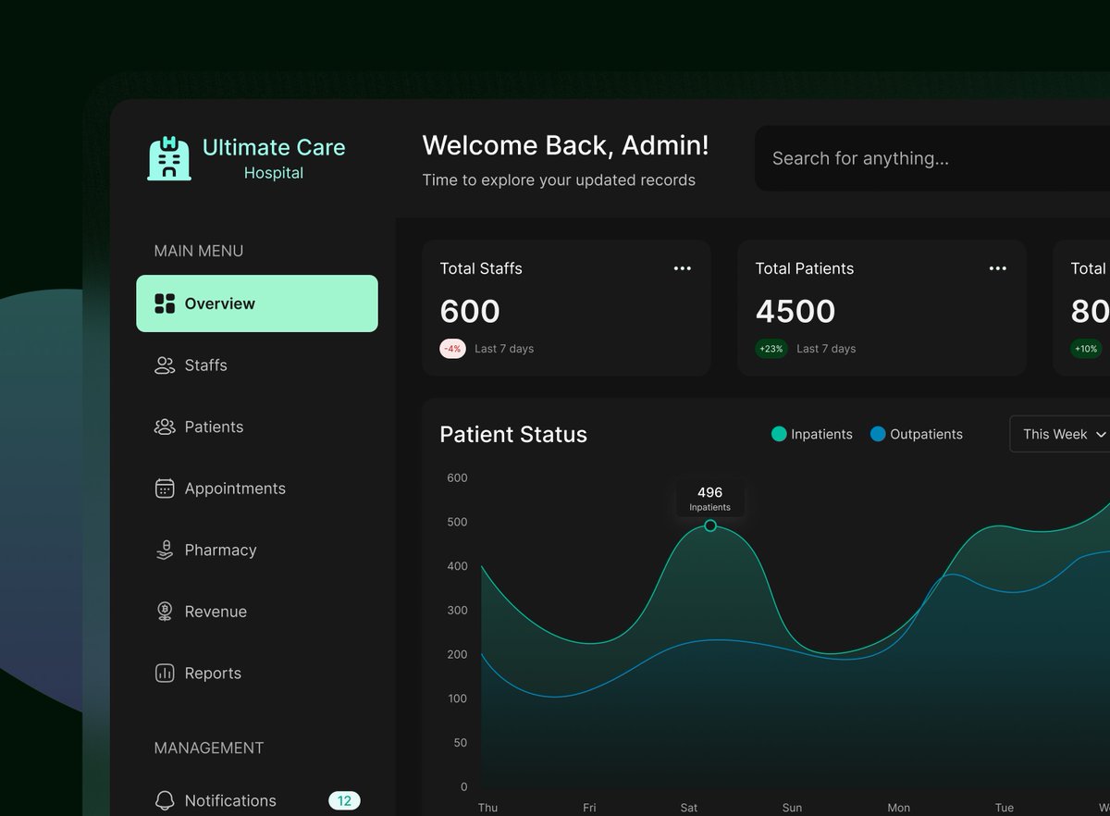This screenshot has width=1110, height=816.
Task: Click Last 7 days under Total Patients
Action: coord(826,349)
